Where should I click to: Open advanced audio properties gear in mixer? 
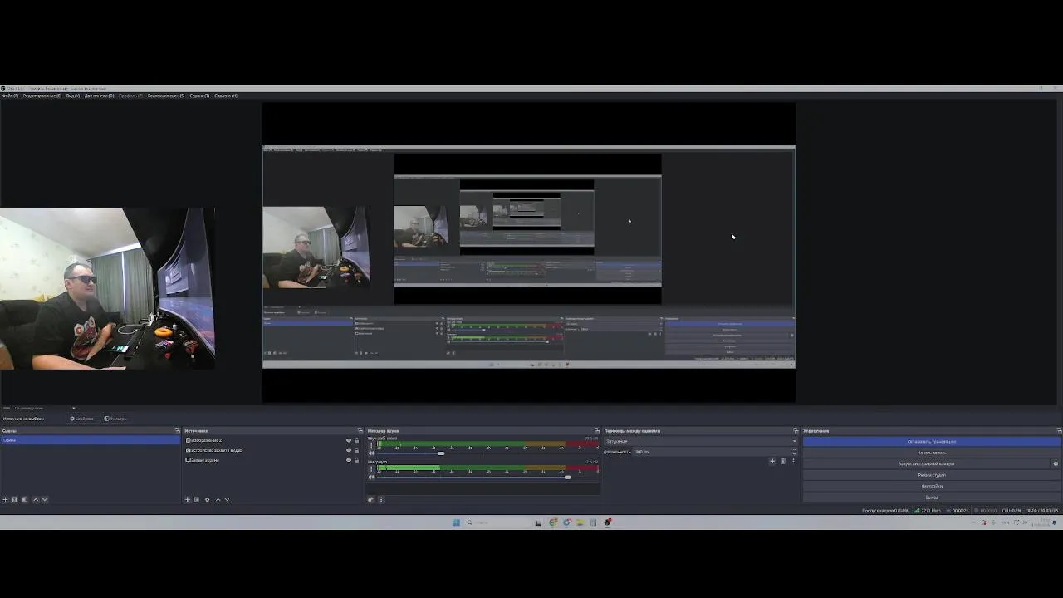coord(370,499)
